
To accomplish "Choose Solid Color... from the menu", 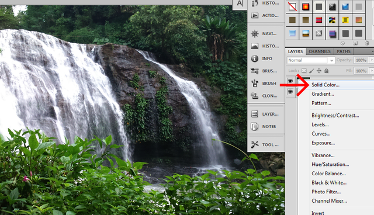I will 325,85.
